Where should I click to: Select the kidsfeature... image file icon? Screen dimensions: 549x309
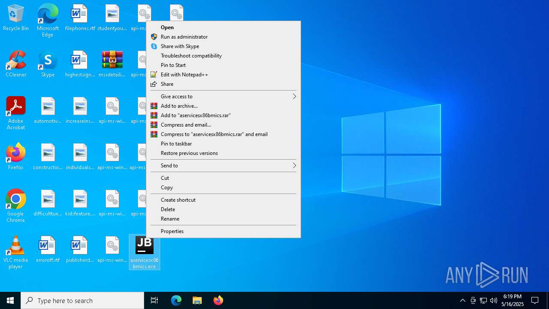(80, 203)
